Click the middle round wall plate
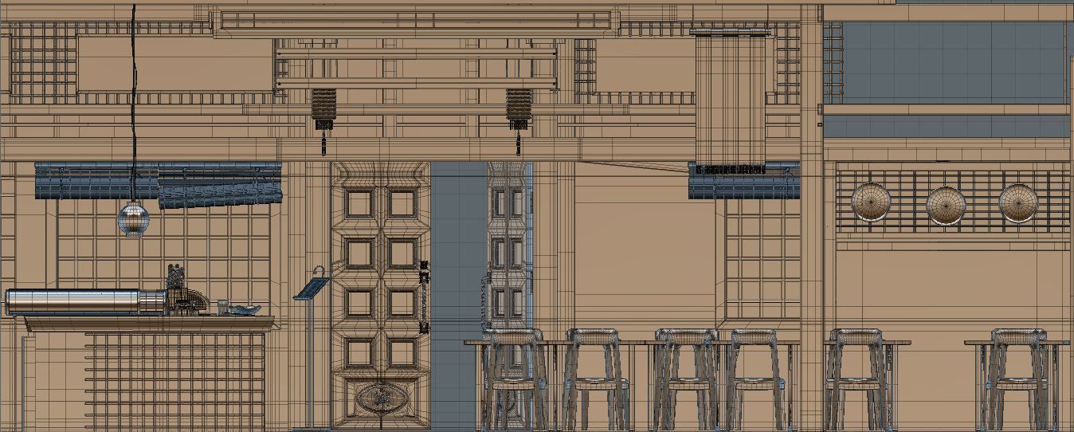 [946, 205]
